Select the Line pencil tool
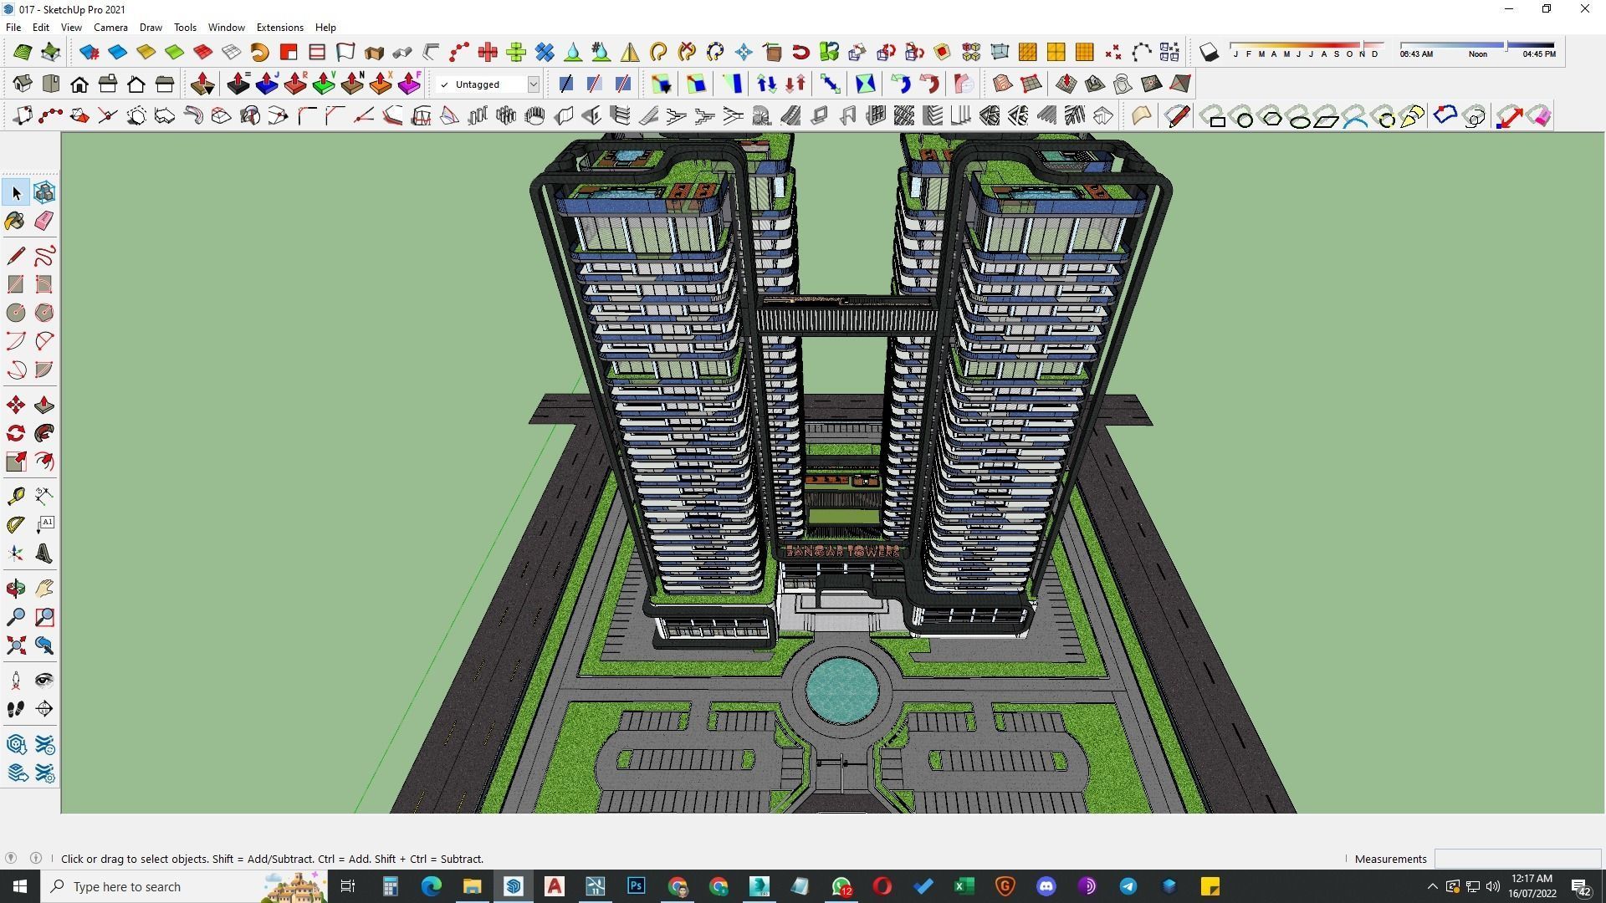Image resolution: width=1606 pixels, height=903 pixels. point(16,256)
